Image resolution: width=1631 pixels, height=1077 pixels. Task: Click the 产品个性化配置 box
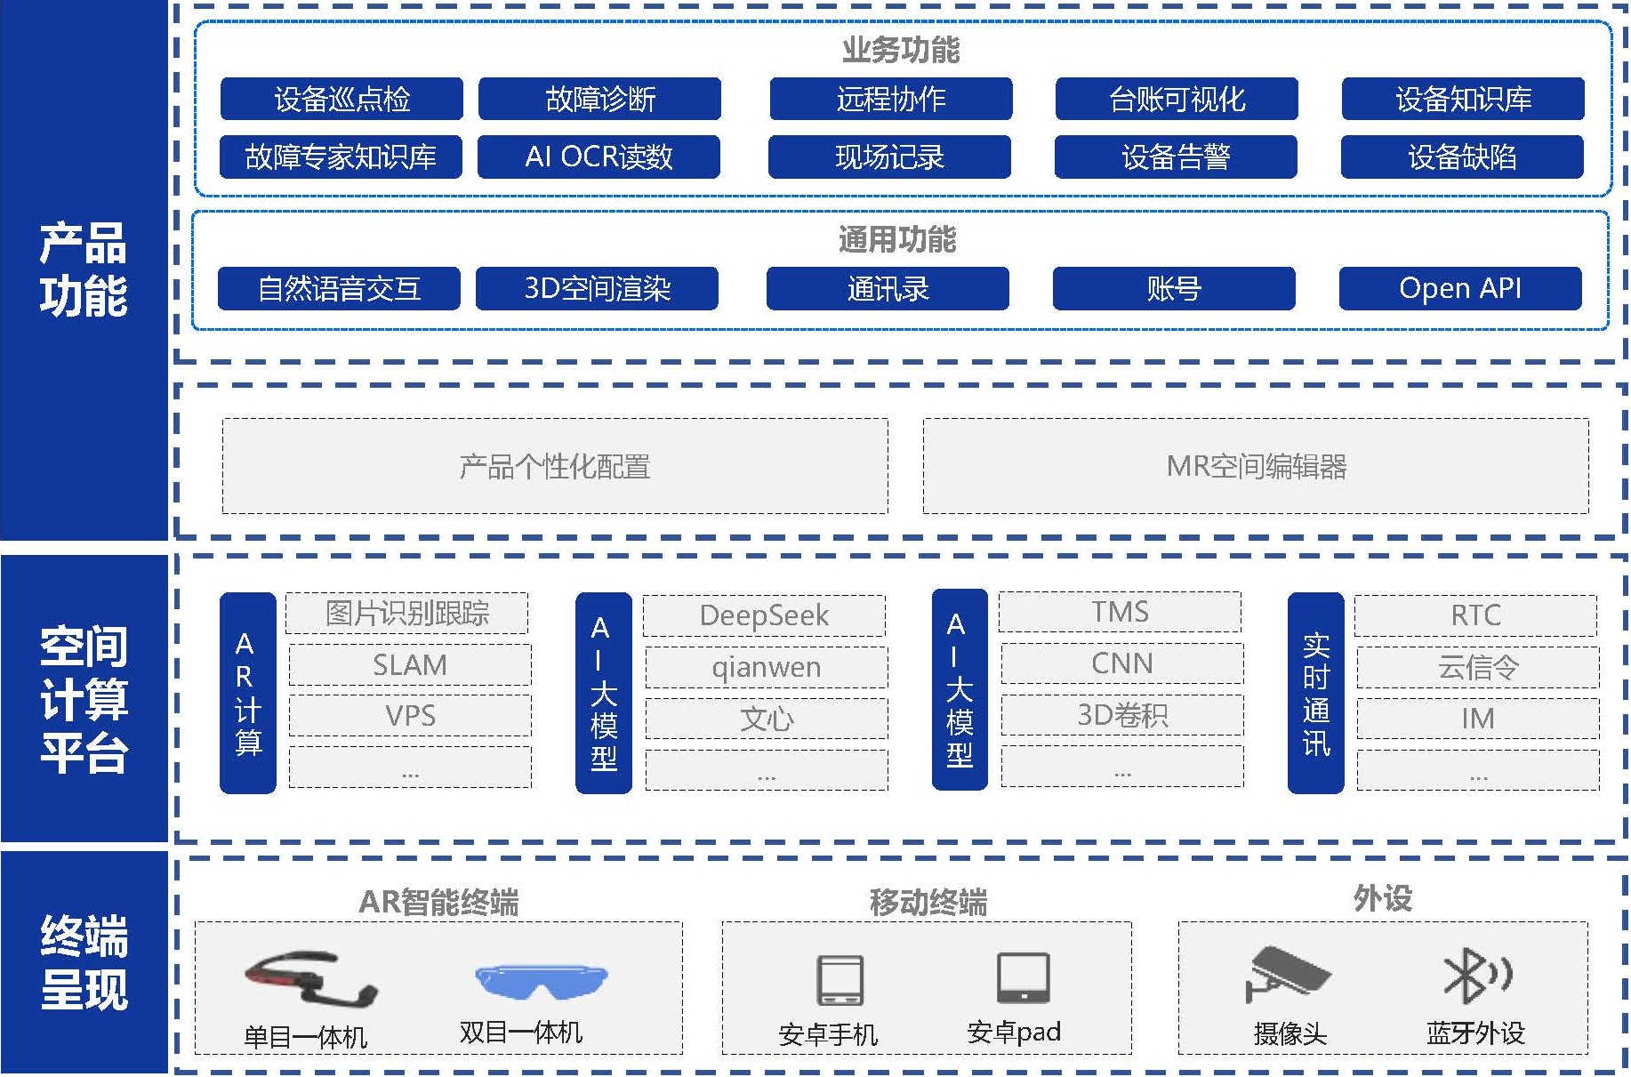tap(555, 466)
